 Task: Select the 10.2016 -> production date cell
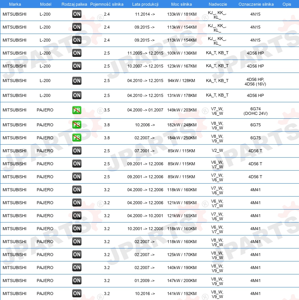pyautogui.click(x=145, y=294)
